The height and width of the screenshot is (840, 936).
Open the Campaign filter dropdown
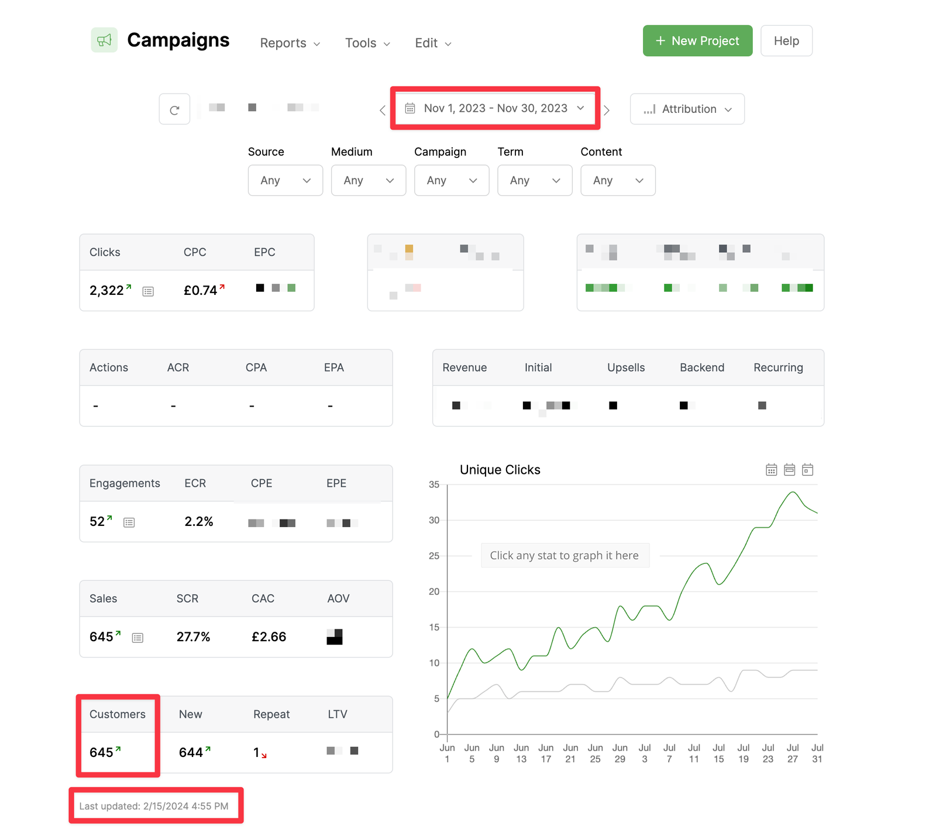(x=451, y=180)
